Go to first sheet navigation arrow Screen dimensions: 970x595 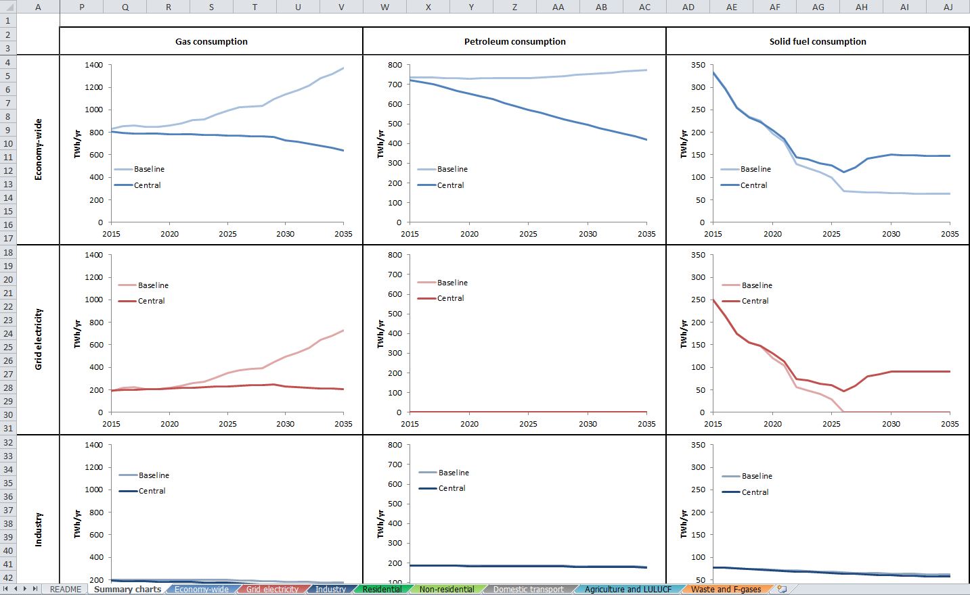(7, 589)
